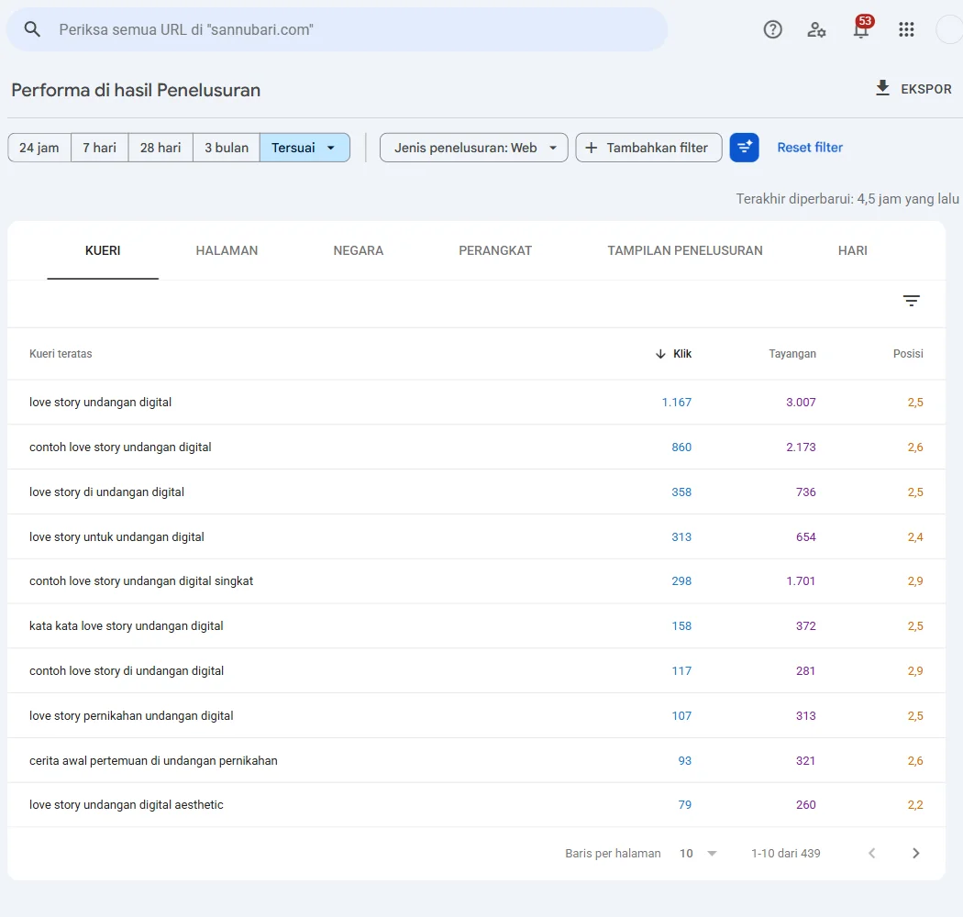The height and width of the screenshot is (917, 963).
Task: Switch to the HALAMAN tab
Action: click(x=227, y=250)
